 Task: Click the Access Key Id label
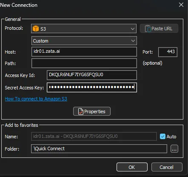click(20, 75)
